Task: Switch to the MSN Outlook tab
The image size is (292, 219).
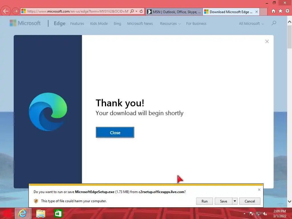Action: [174, 12]
